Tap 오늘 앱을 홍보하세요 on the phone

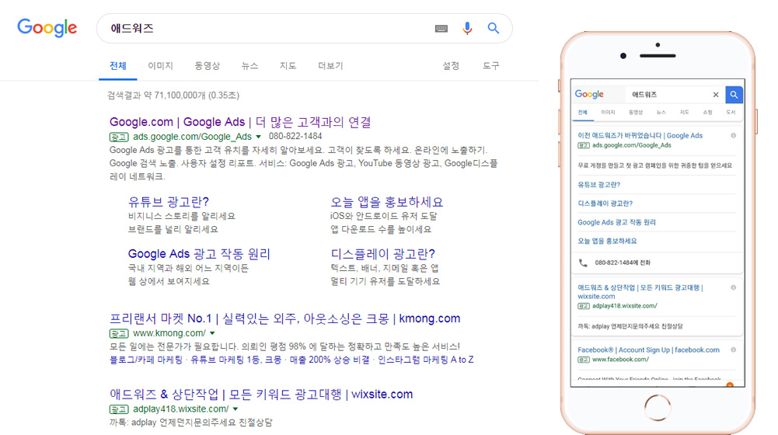point(607,241)
